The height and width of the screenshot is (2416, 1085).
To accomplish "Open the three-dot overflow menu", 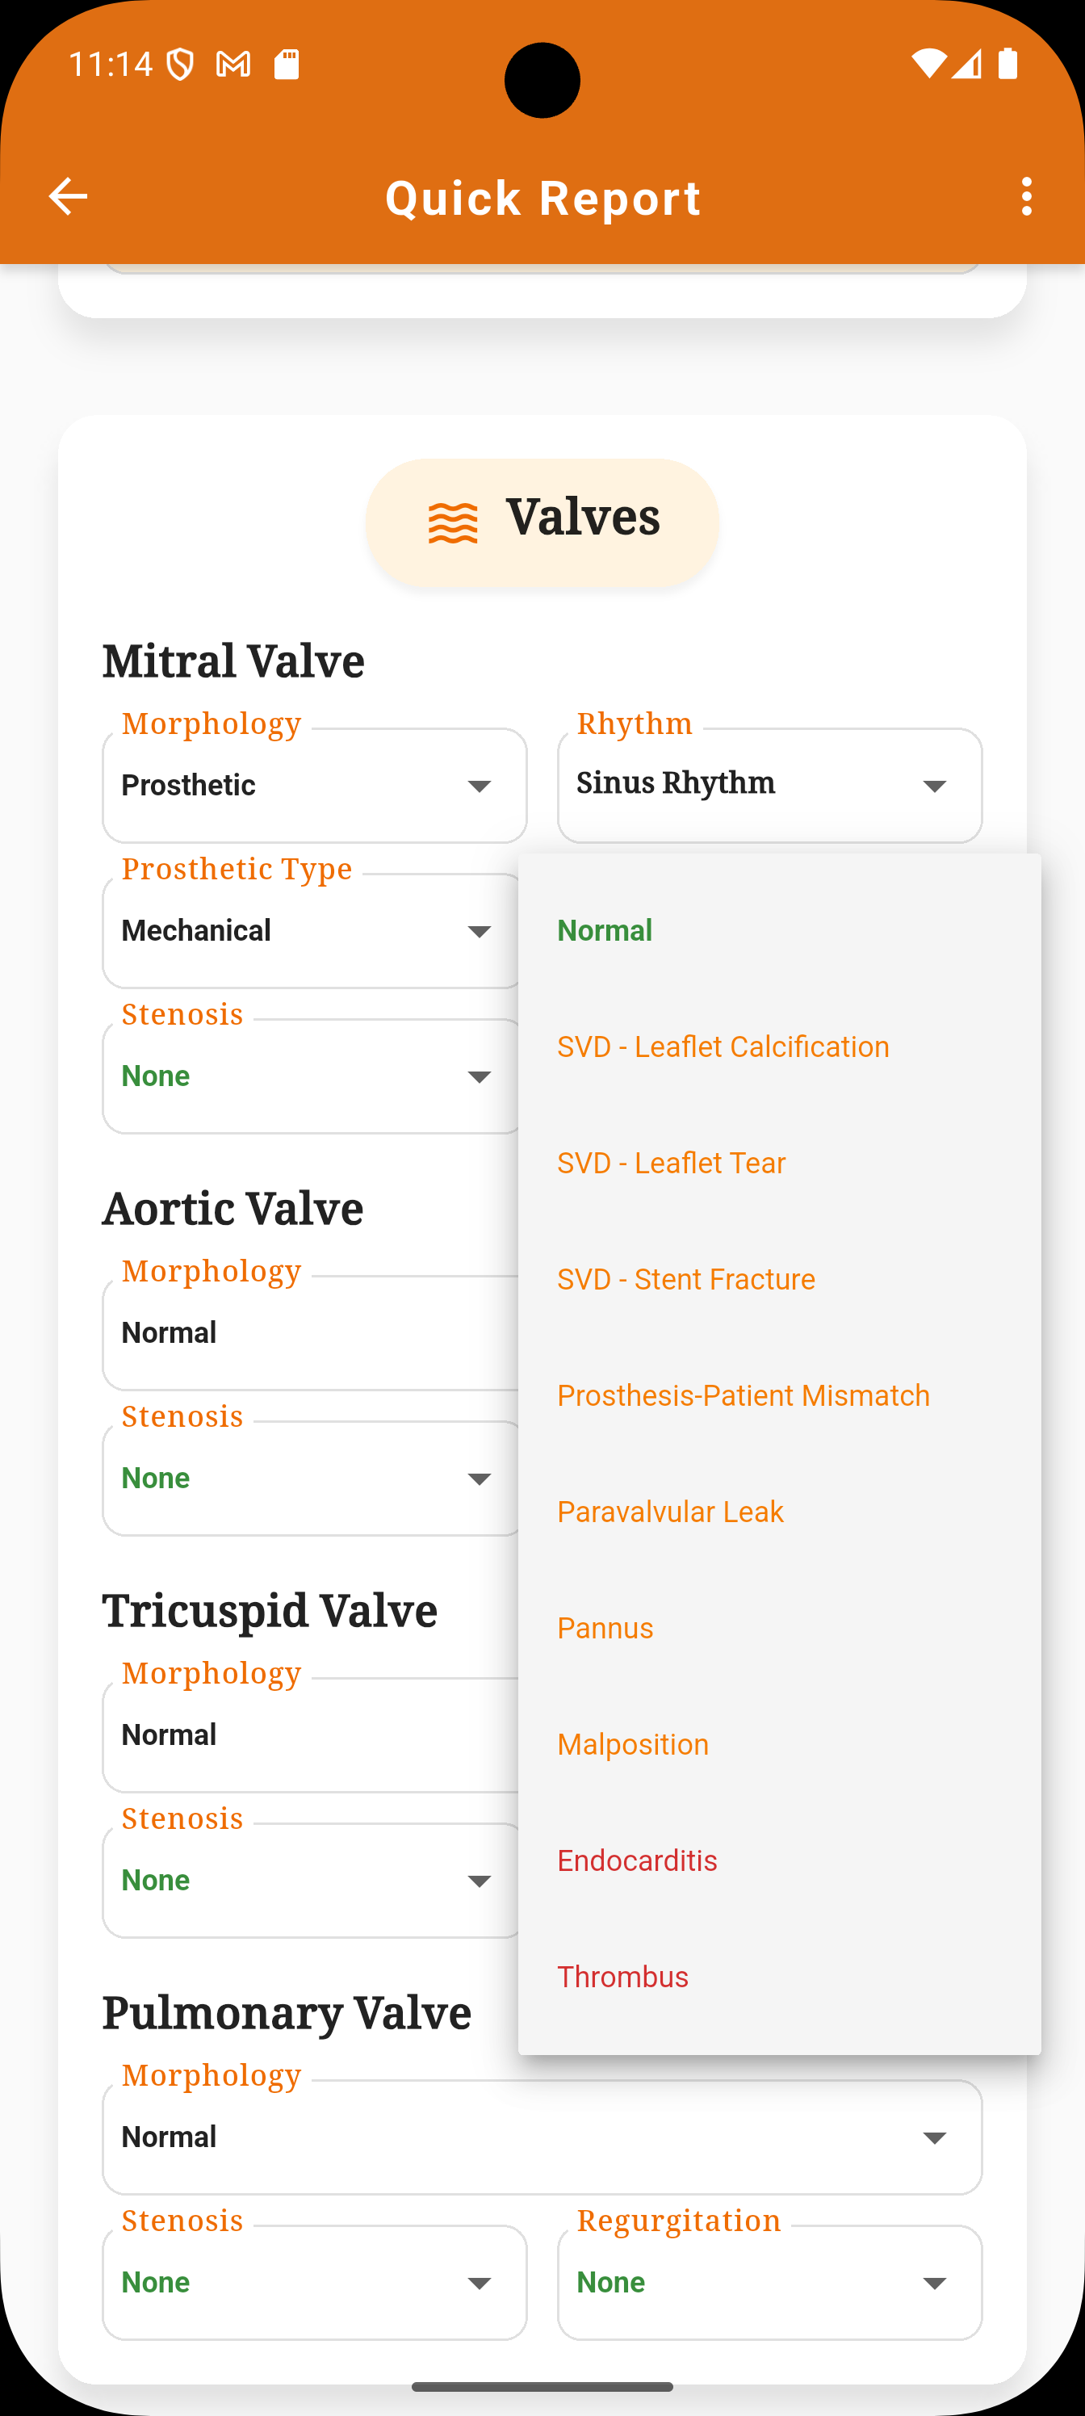I will pos(1027,197).
